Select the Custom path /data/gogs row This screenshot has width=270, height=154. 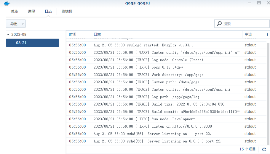167,82
